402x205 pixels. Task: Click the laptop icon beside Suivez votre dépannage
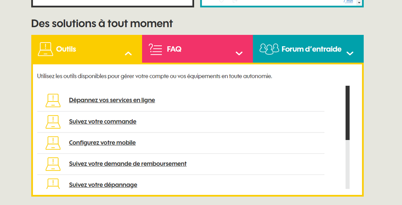pos(53,183)
